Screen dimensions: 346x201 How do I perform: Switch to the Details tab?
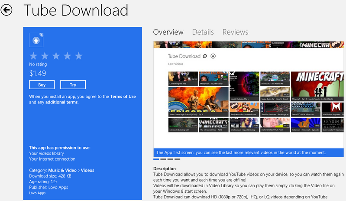tap(203, 32)
